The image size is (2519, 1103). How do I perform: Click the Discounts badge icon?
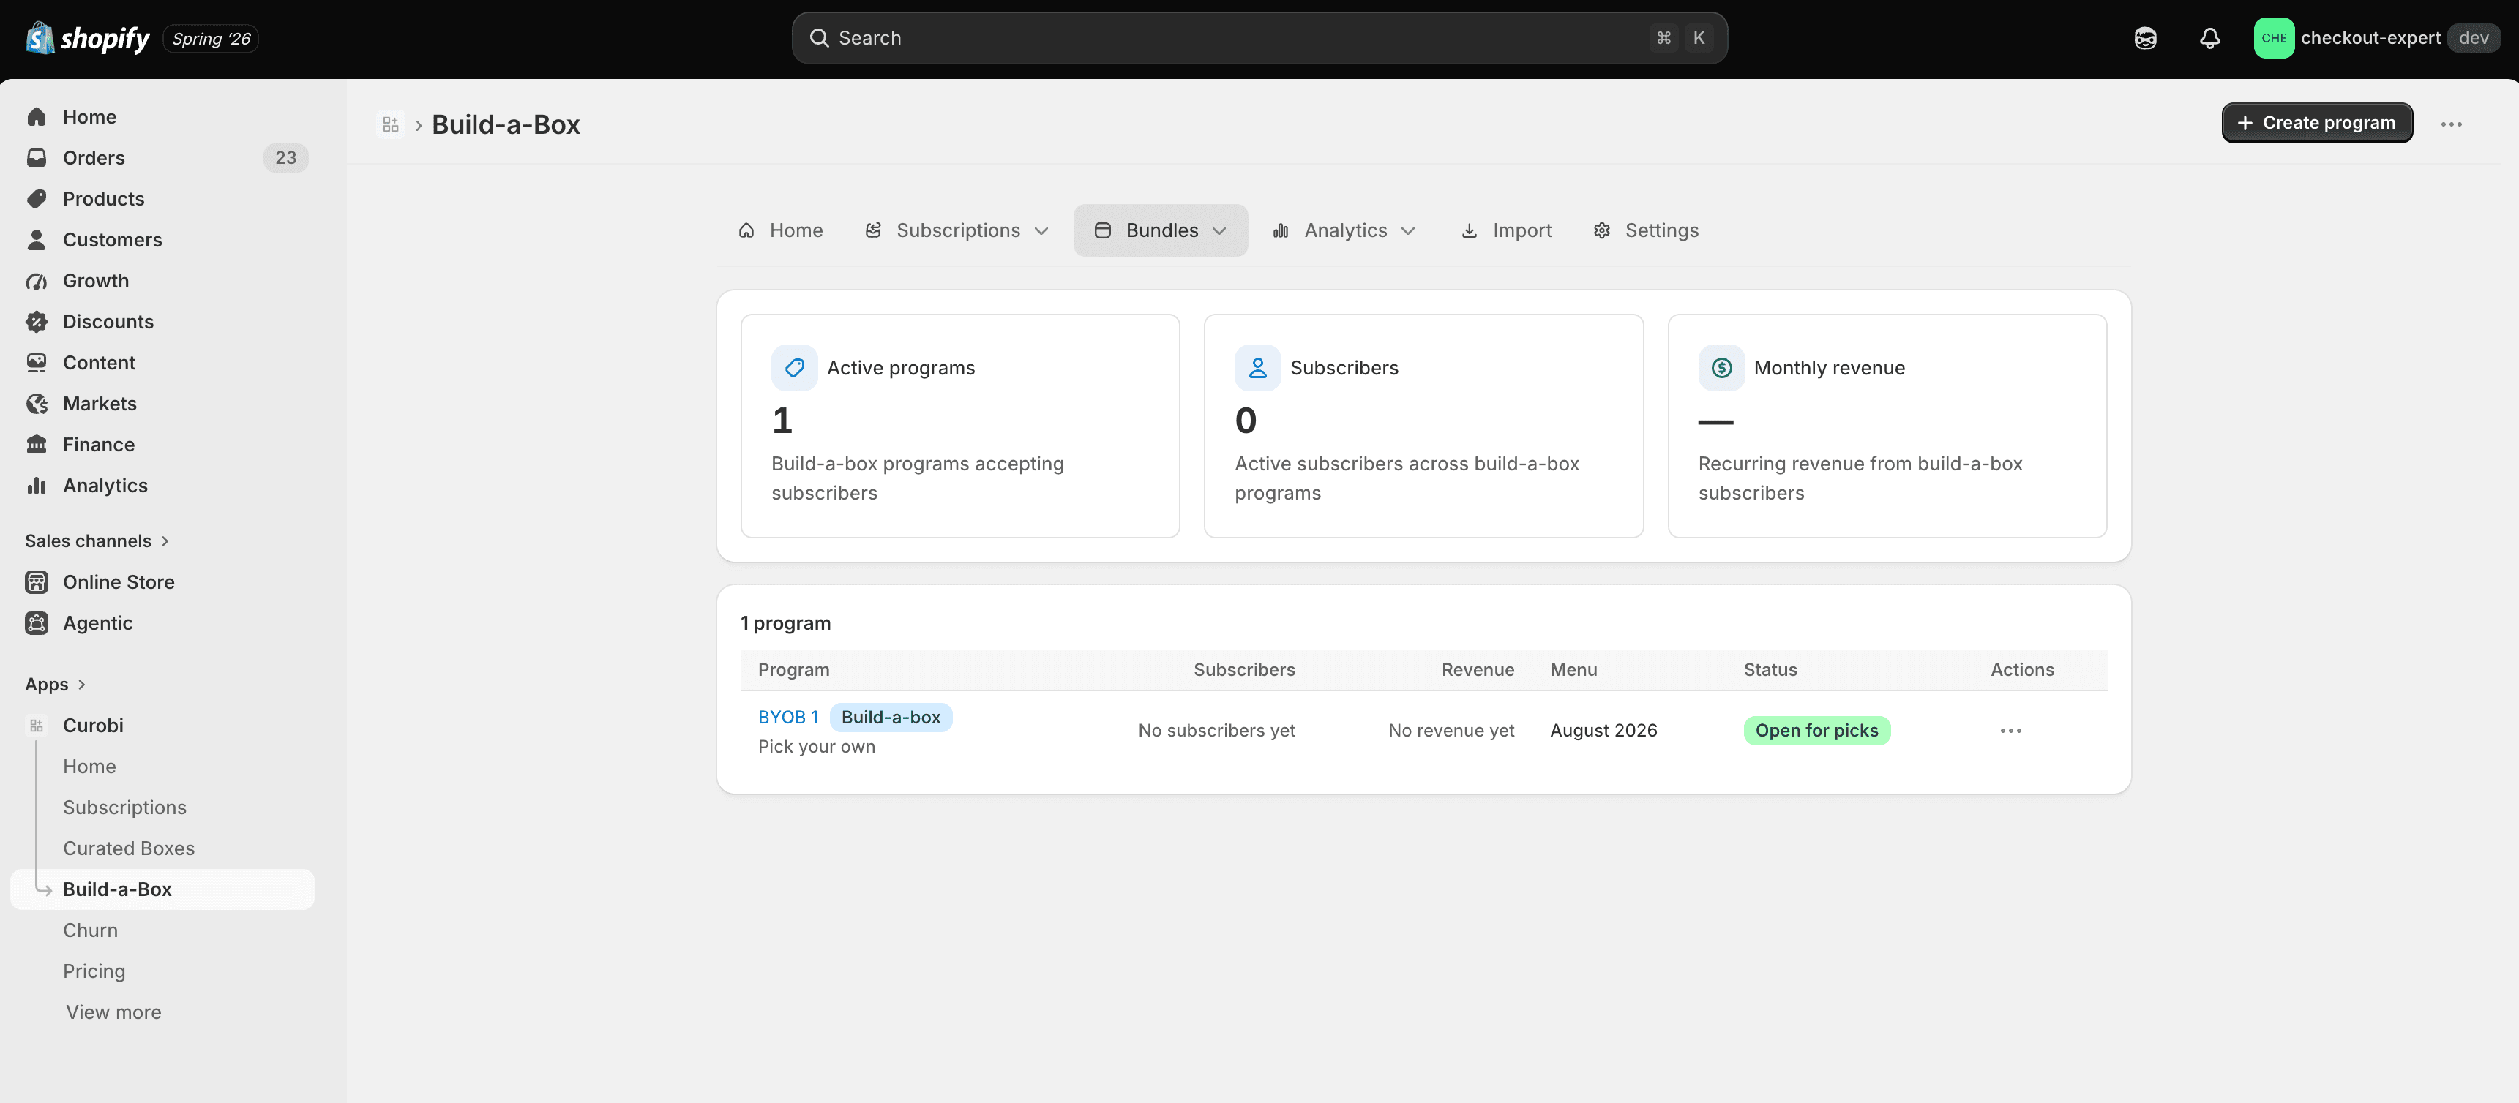click(x=37, y=323)
